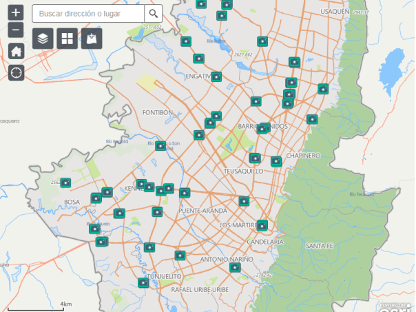This screenshot has width=416, height=312.
Task: Open the layer list panel
Action: [x=43, y=39]
